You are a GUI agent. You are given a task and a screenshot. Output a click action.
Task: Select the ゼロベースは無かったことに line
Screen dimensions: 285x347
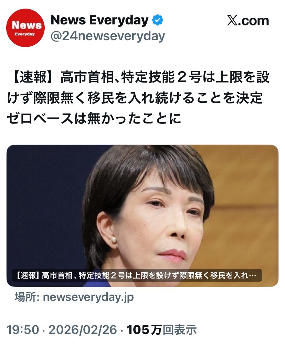(94, 118)
